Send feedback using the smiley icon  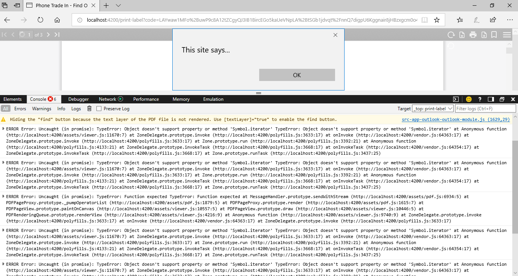(x=468, y=99)
